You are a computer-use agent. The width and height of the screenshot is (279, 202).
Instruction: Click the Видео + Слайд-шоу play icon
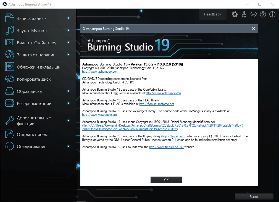[x=9, y=42]
